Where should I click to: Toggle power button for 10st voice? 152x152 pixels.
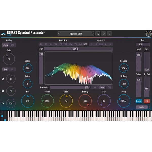click(x=3, y=103)
